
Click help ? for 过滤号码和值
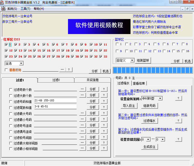click(x=104, y=101)
